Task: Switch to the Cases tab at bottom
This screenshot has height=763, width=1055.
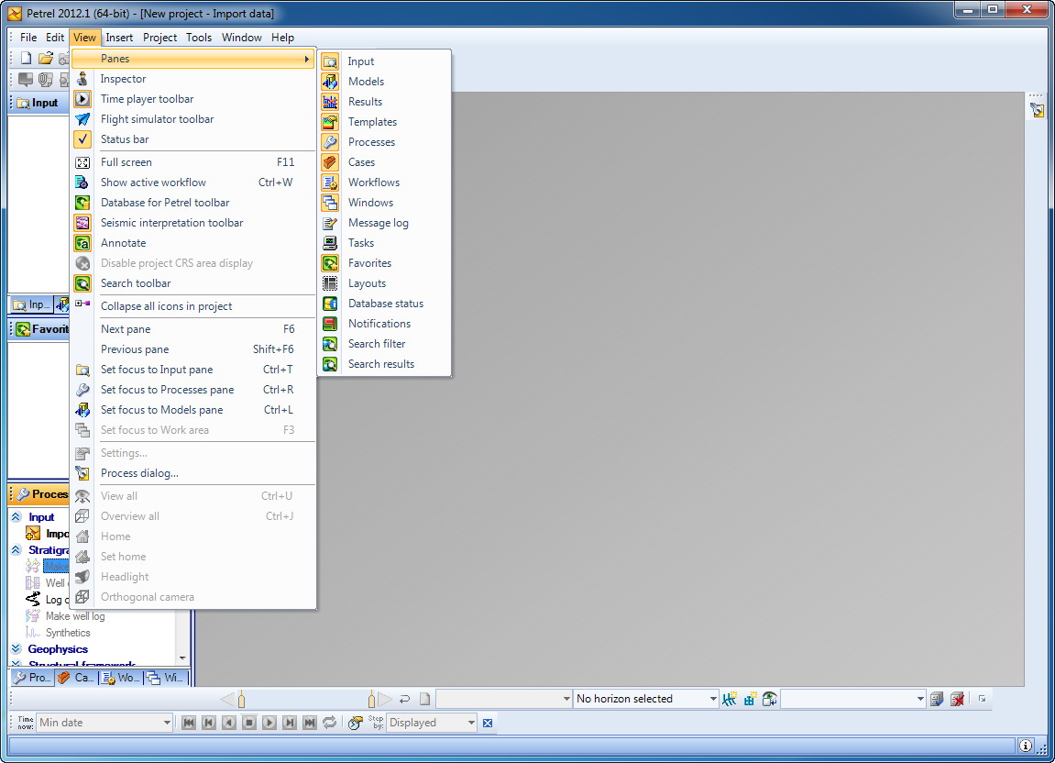Action: 77,678
